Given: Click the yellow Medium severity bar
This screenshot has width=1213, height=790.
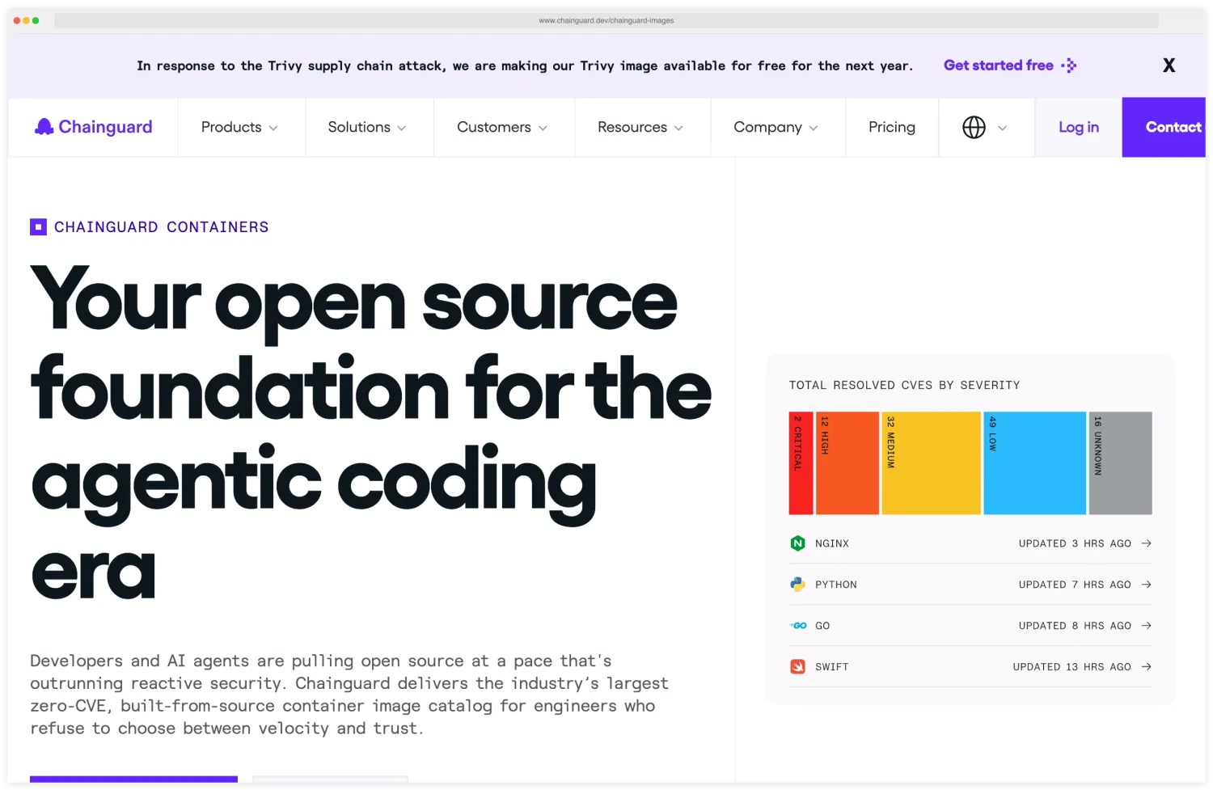Looking at the screenshot, I should (x=932, y=463).
